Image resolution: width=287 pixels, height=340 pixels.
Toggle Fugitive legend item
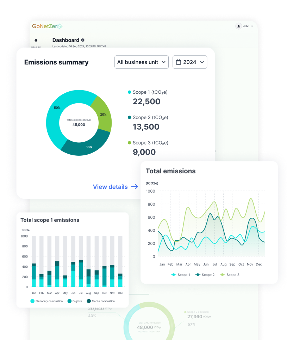coord(75,301)
